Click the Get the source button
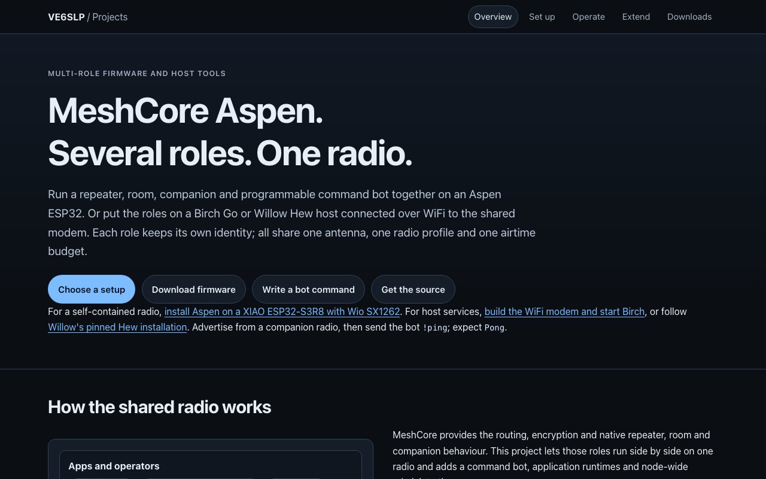Viewport: 766px width, 479px height. [413, 289]
